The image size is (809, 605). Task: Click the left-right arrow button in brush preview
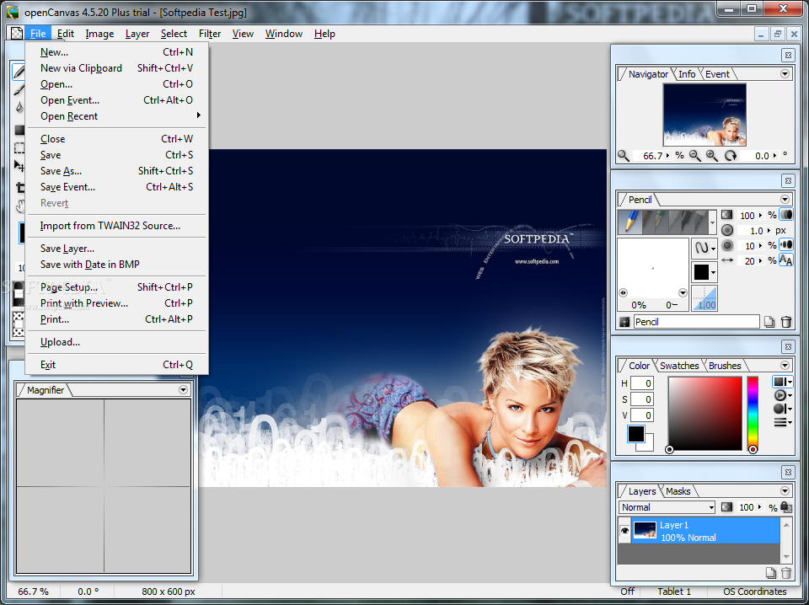click(624, 293)
